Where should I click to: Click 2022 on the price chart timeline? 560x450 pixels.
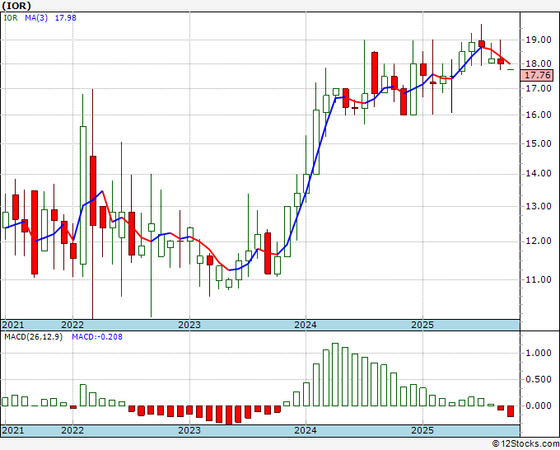[72, 325]
